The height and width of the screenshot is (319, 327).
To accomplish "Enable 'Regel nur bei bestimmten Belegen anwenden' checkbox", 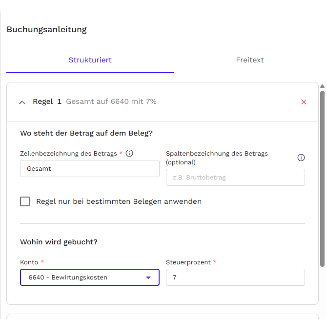I will pos(25,201).
